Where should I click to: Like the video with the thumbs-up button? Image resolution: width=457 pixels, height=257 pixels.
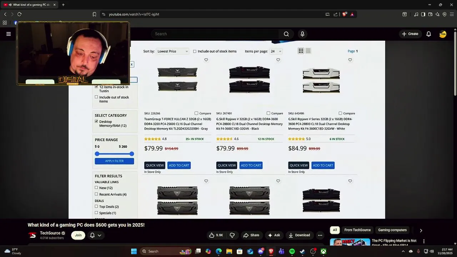click(216, 235)
